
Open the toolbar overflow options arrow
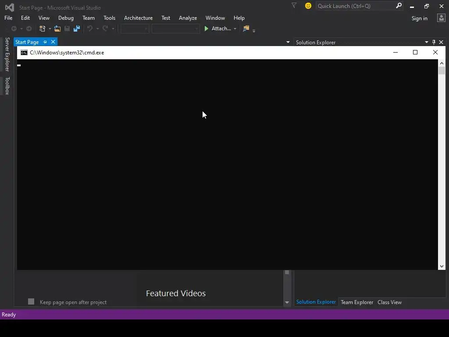click(x=254, y=30)
